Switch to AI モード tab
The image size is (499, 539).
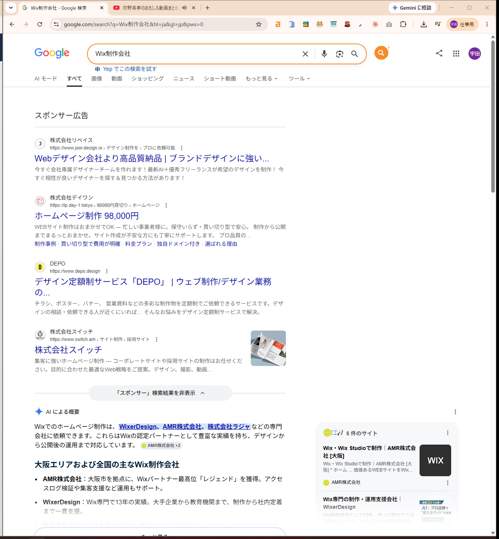point(46,79)
